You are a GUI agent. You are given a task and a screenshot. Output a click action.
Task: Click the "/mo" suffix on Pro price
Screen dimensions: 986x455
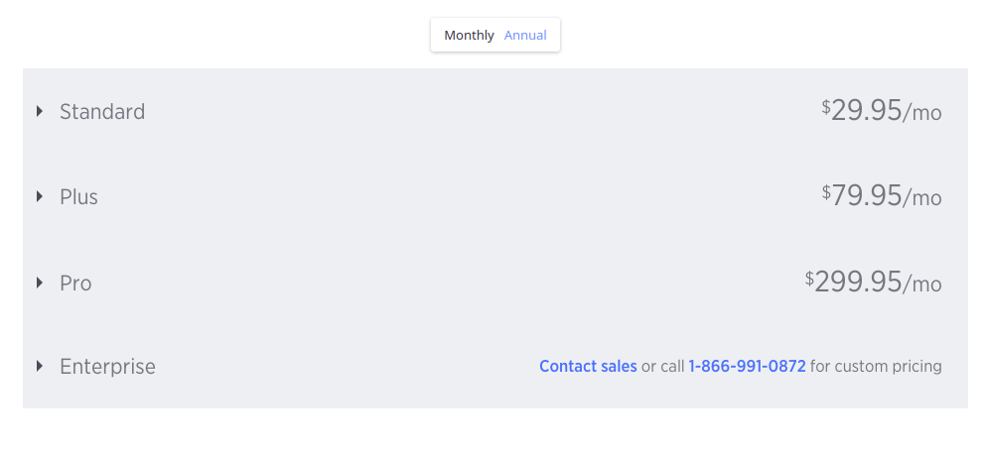click(x=922, y=284)
